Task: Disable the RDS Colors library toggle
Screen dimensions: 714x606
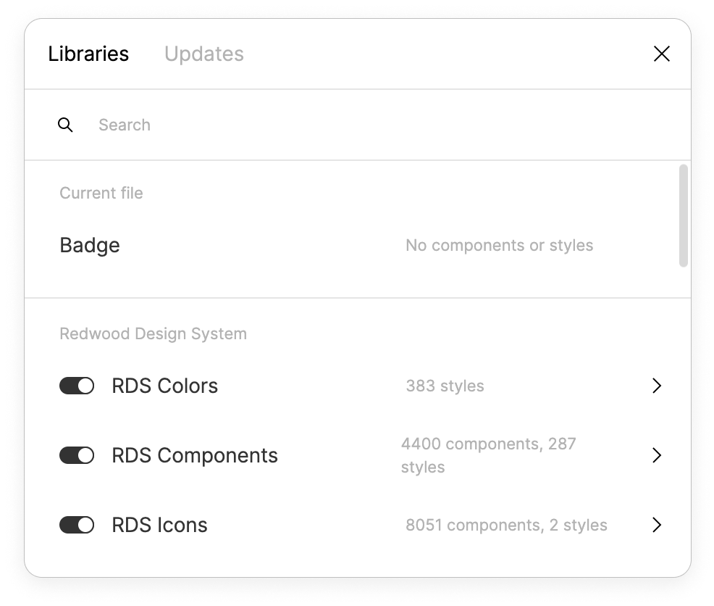Action: 77,386
